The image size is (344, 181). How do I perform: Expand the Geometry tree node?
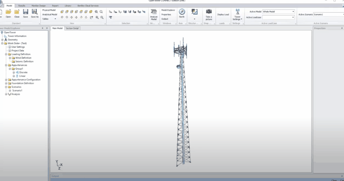point(2,40)
